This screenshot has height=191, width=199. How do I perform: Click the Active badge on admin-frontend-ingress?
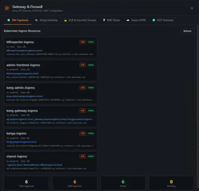click(91, 65)
